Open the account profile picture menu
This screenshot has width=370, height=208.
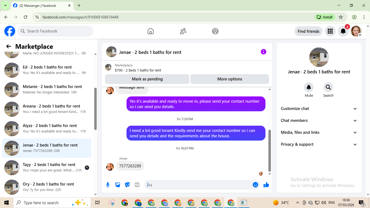coord(356,31)
